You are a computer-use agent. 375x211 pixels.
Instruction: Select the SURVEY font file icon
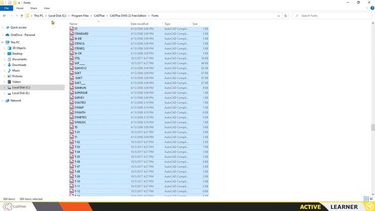(x=71, y=98)
